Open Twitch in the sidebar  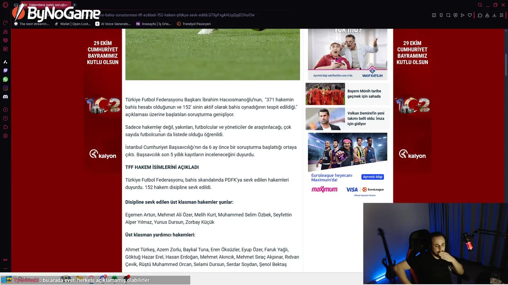click(5, 70)
